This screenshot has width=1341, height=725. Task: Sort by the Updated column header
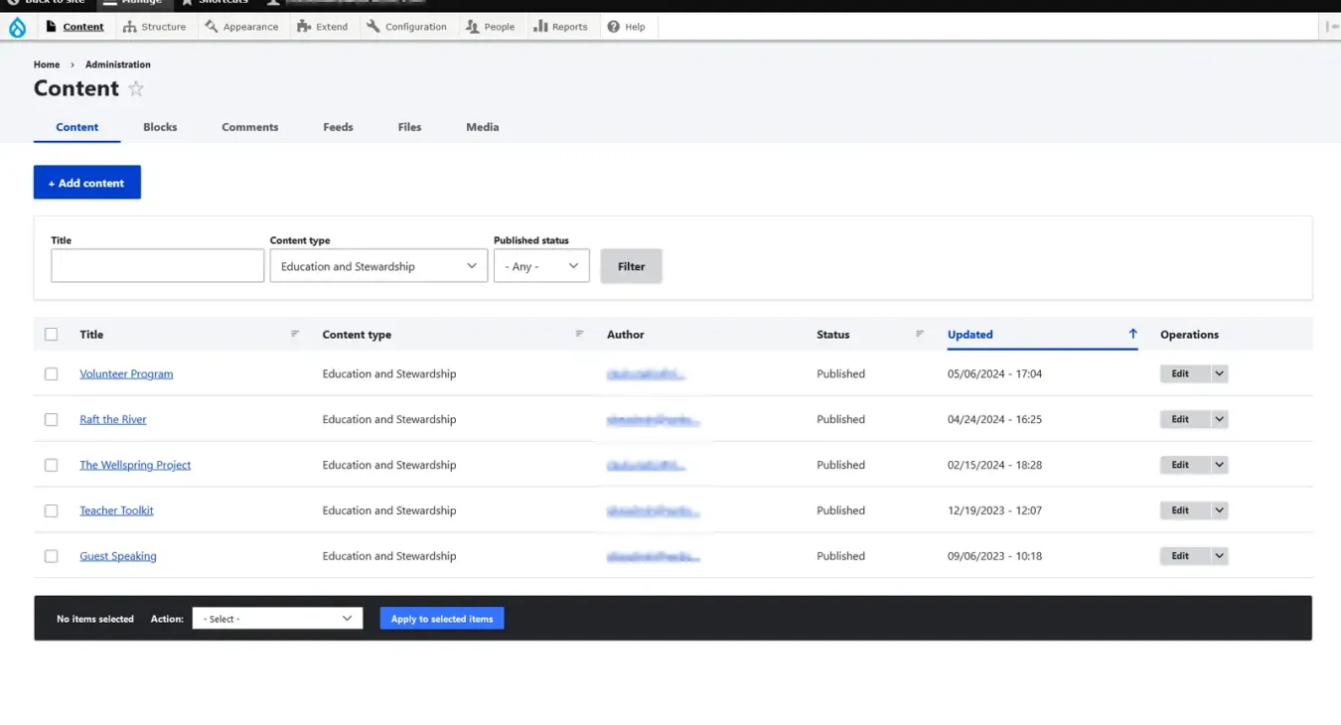970,335
